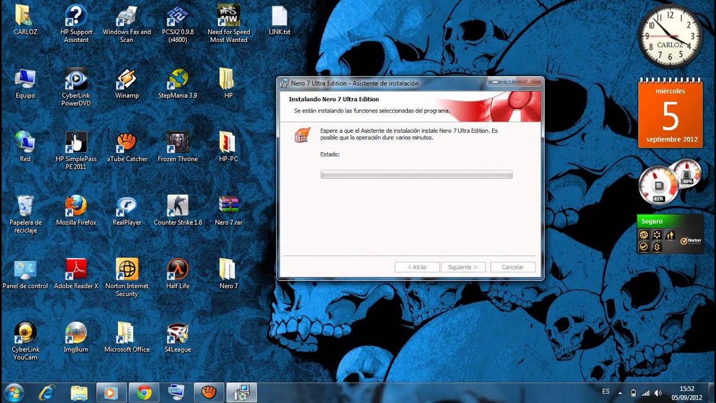Select the Mozilla Firefox desktop icon
This screenshot has height=403, width=716.
pos(76,210)
